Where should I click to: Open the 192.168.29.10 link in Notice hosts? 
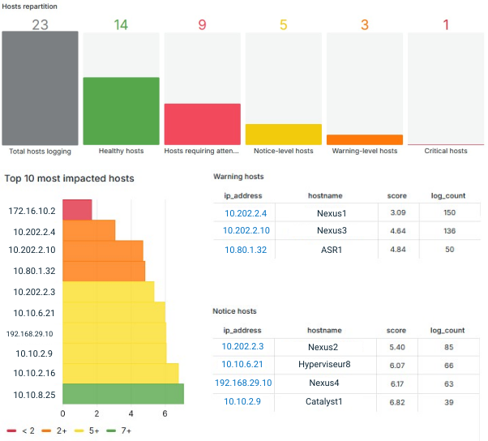tap(243, 383)
